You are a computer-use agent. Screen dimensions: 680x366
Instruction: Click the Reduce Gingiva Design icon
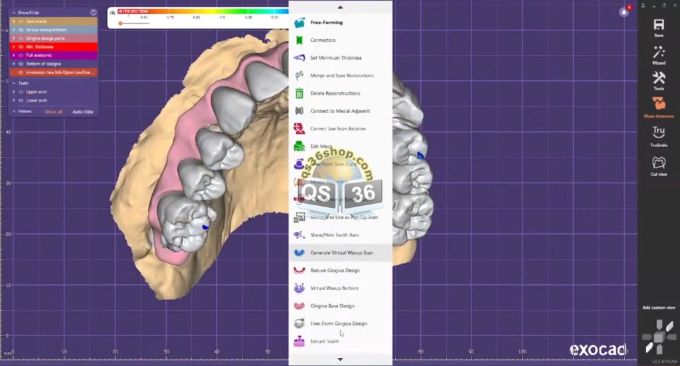click(299, 270)
